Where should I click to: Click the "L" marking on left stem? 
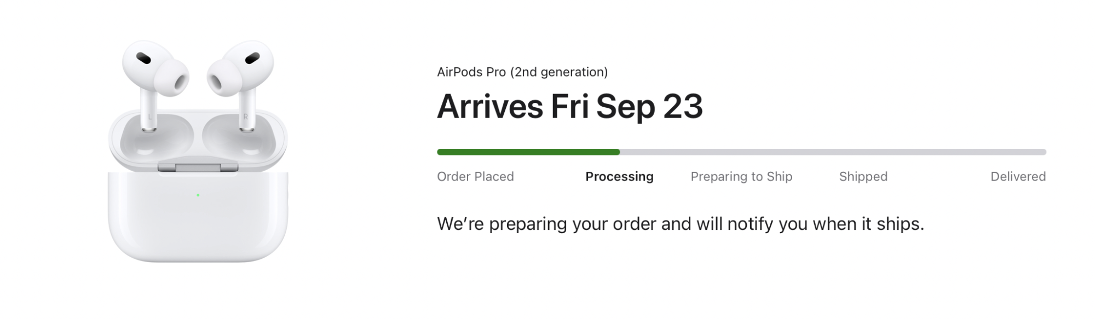pos(149,117)
